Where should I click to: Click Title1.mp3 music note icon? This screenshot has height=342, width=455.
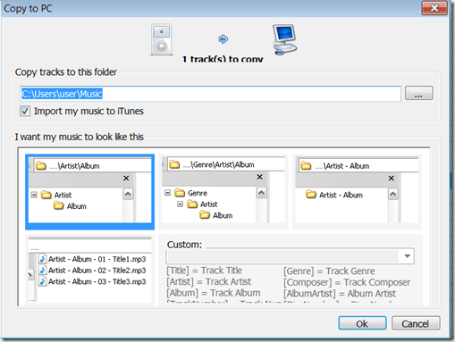tap(43, 259)
